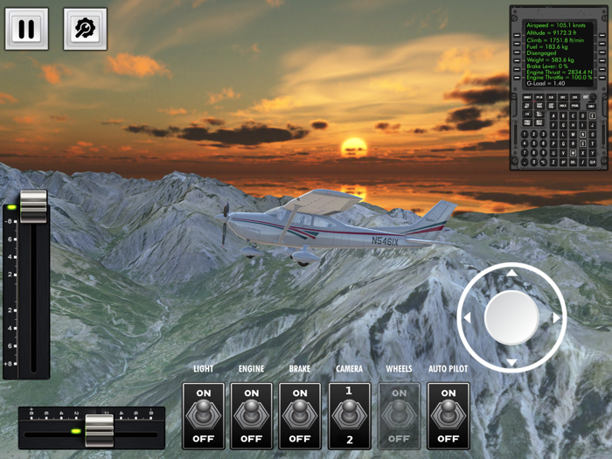Click the Altitude = 9172.3 ft readout
The width and height of the screenshot is (612, 459).
tap(552, 33)
